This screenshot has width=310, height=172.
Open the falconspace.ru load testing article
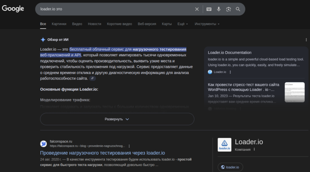click(x=102, y=153)
